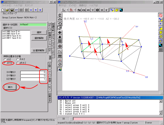Click the DX(増分) input field
Image resolution: width=164 pixels, height=125 pixels.
pos(33,72)
